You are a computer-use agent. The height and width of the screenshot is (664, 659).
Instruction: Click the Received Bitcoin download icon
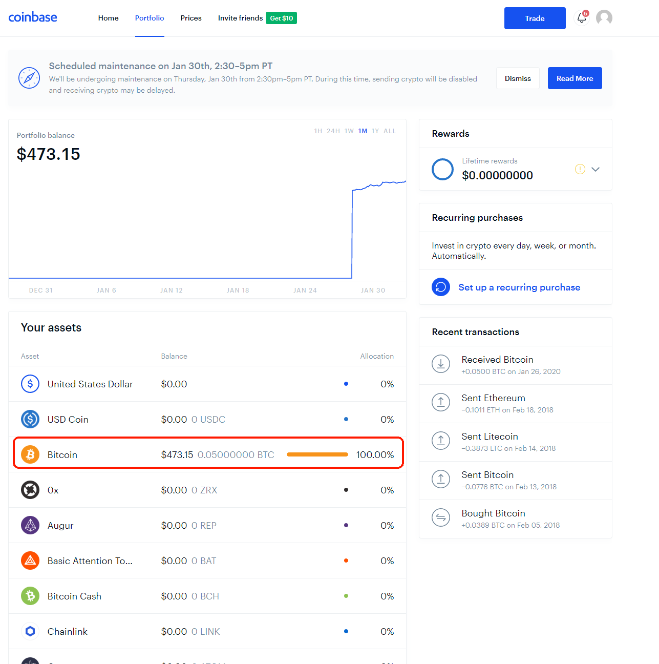[x=441, y=364]
